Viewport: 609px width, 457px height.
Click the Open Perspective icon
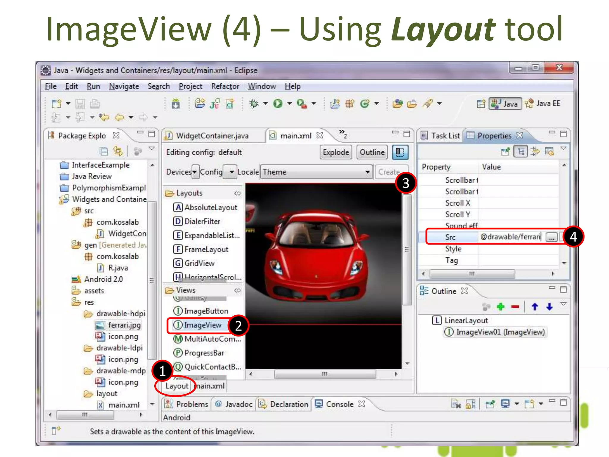point(481,104)
